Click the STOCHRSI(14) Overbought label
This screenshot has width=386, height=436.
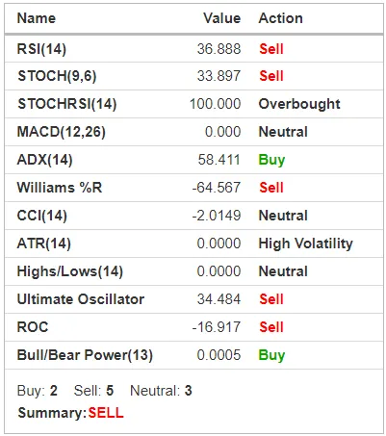[299, 104]
